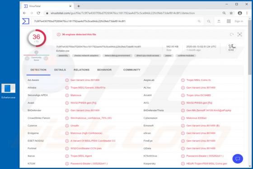Close the VirusTotal tab
The width and height of the screenshot is (253, 169).
pyautogui.click(x=70, y=6)
